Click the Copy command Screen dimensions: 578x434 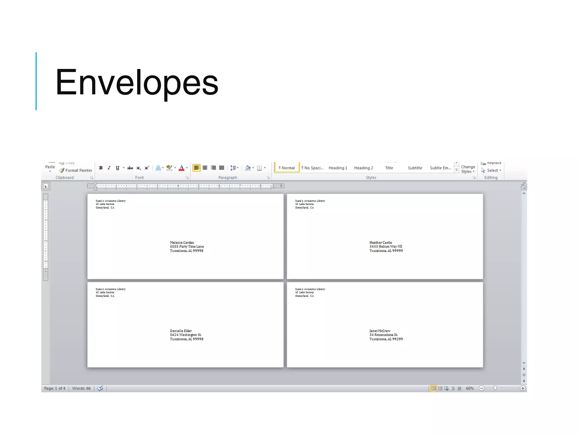pyautogui.click(x=67, y=163)
